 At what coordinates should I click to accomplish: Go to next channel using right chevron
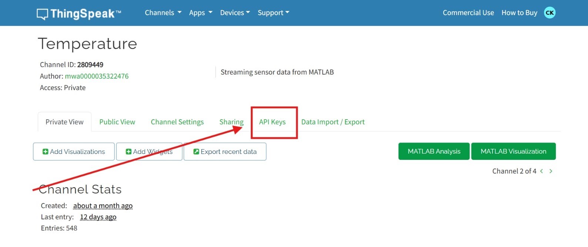point(551,171)
